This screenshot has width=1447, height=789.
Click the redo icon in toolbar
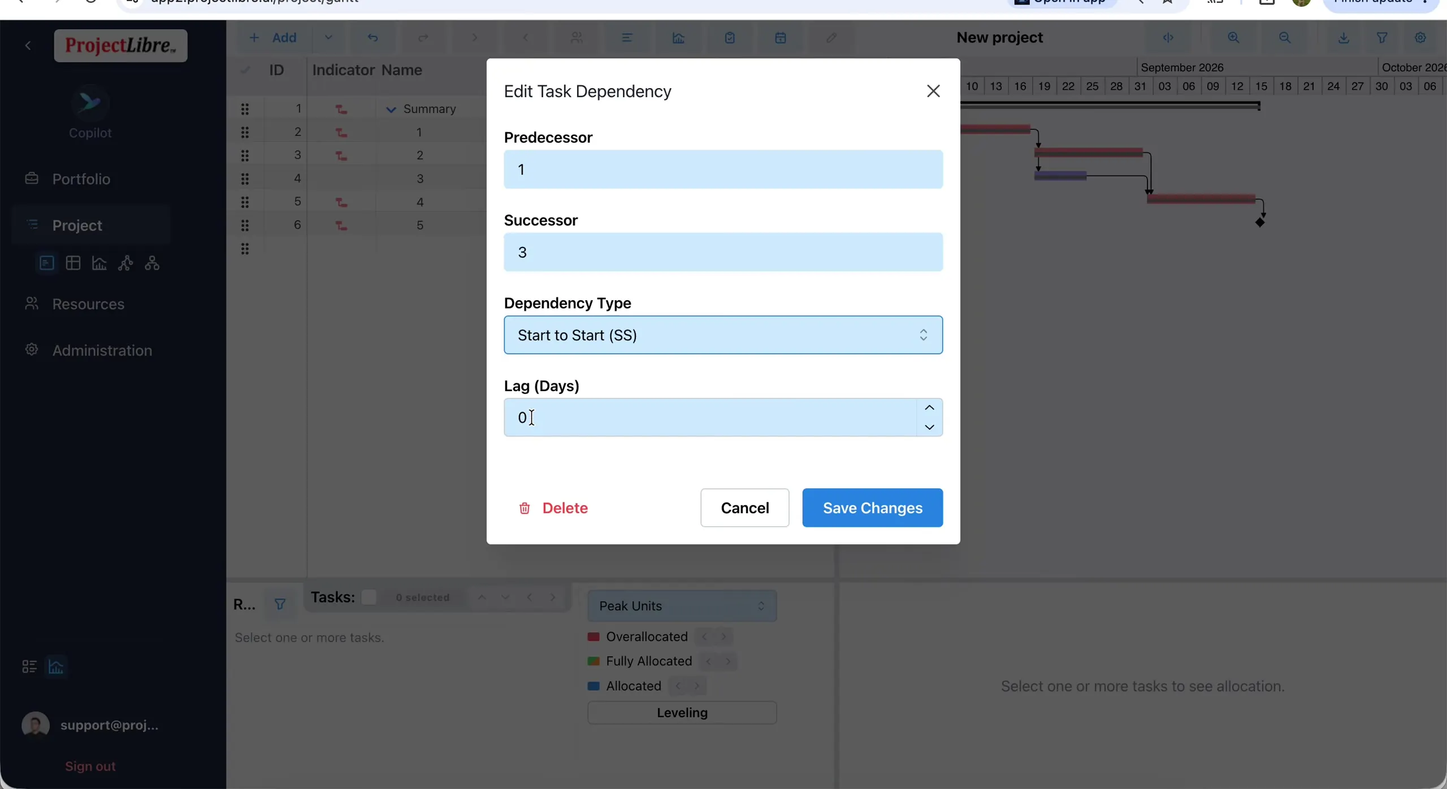pyautogui.click(x=423, y=38)
